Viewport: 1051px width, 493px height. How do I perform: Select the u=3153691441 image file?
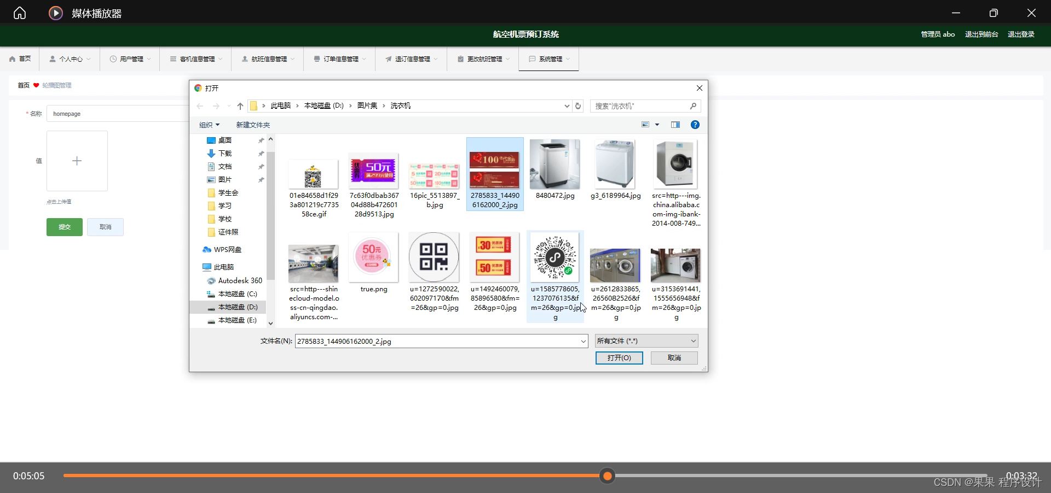click(x=676, y=265)
